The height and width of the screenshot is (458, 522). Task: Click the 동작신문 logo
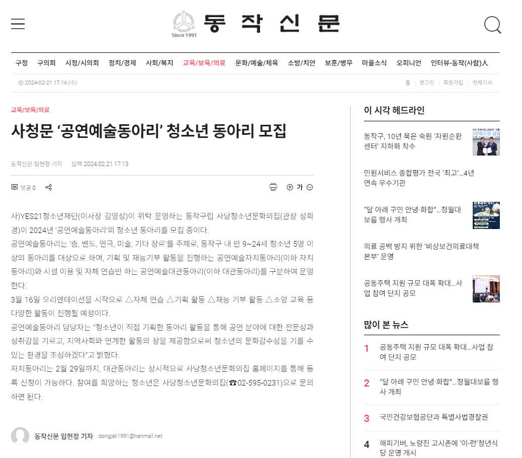pyautogui.click(x=255, y=24)
